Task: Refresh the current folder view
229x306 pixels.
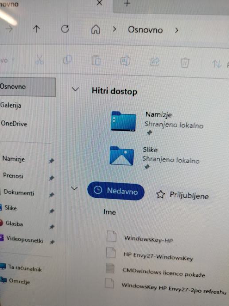Action: (x=65, y=29)
